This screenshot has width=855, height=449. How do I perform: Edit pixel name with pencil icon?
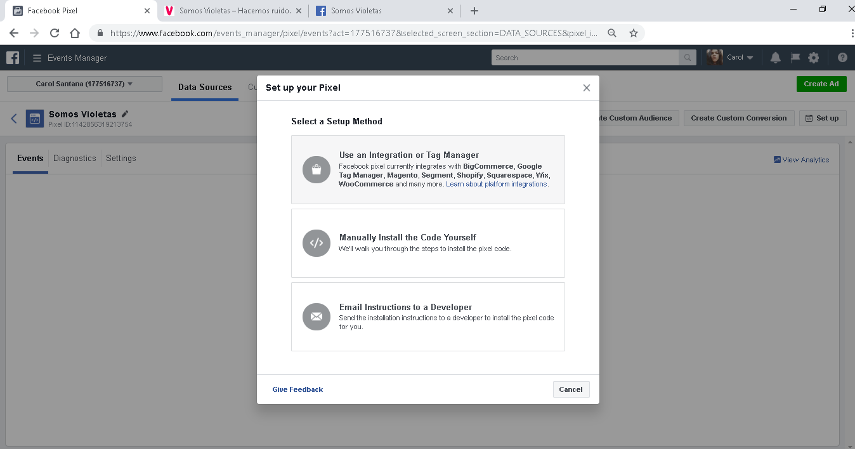[125, 114]
